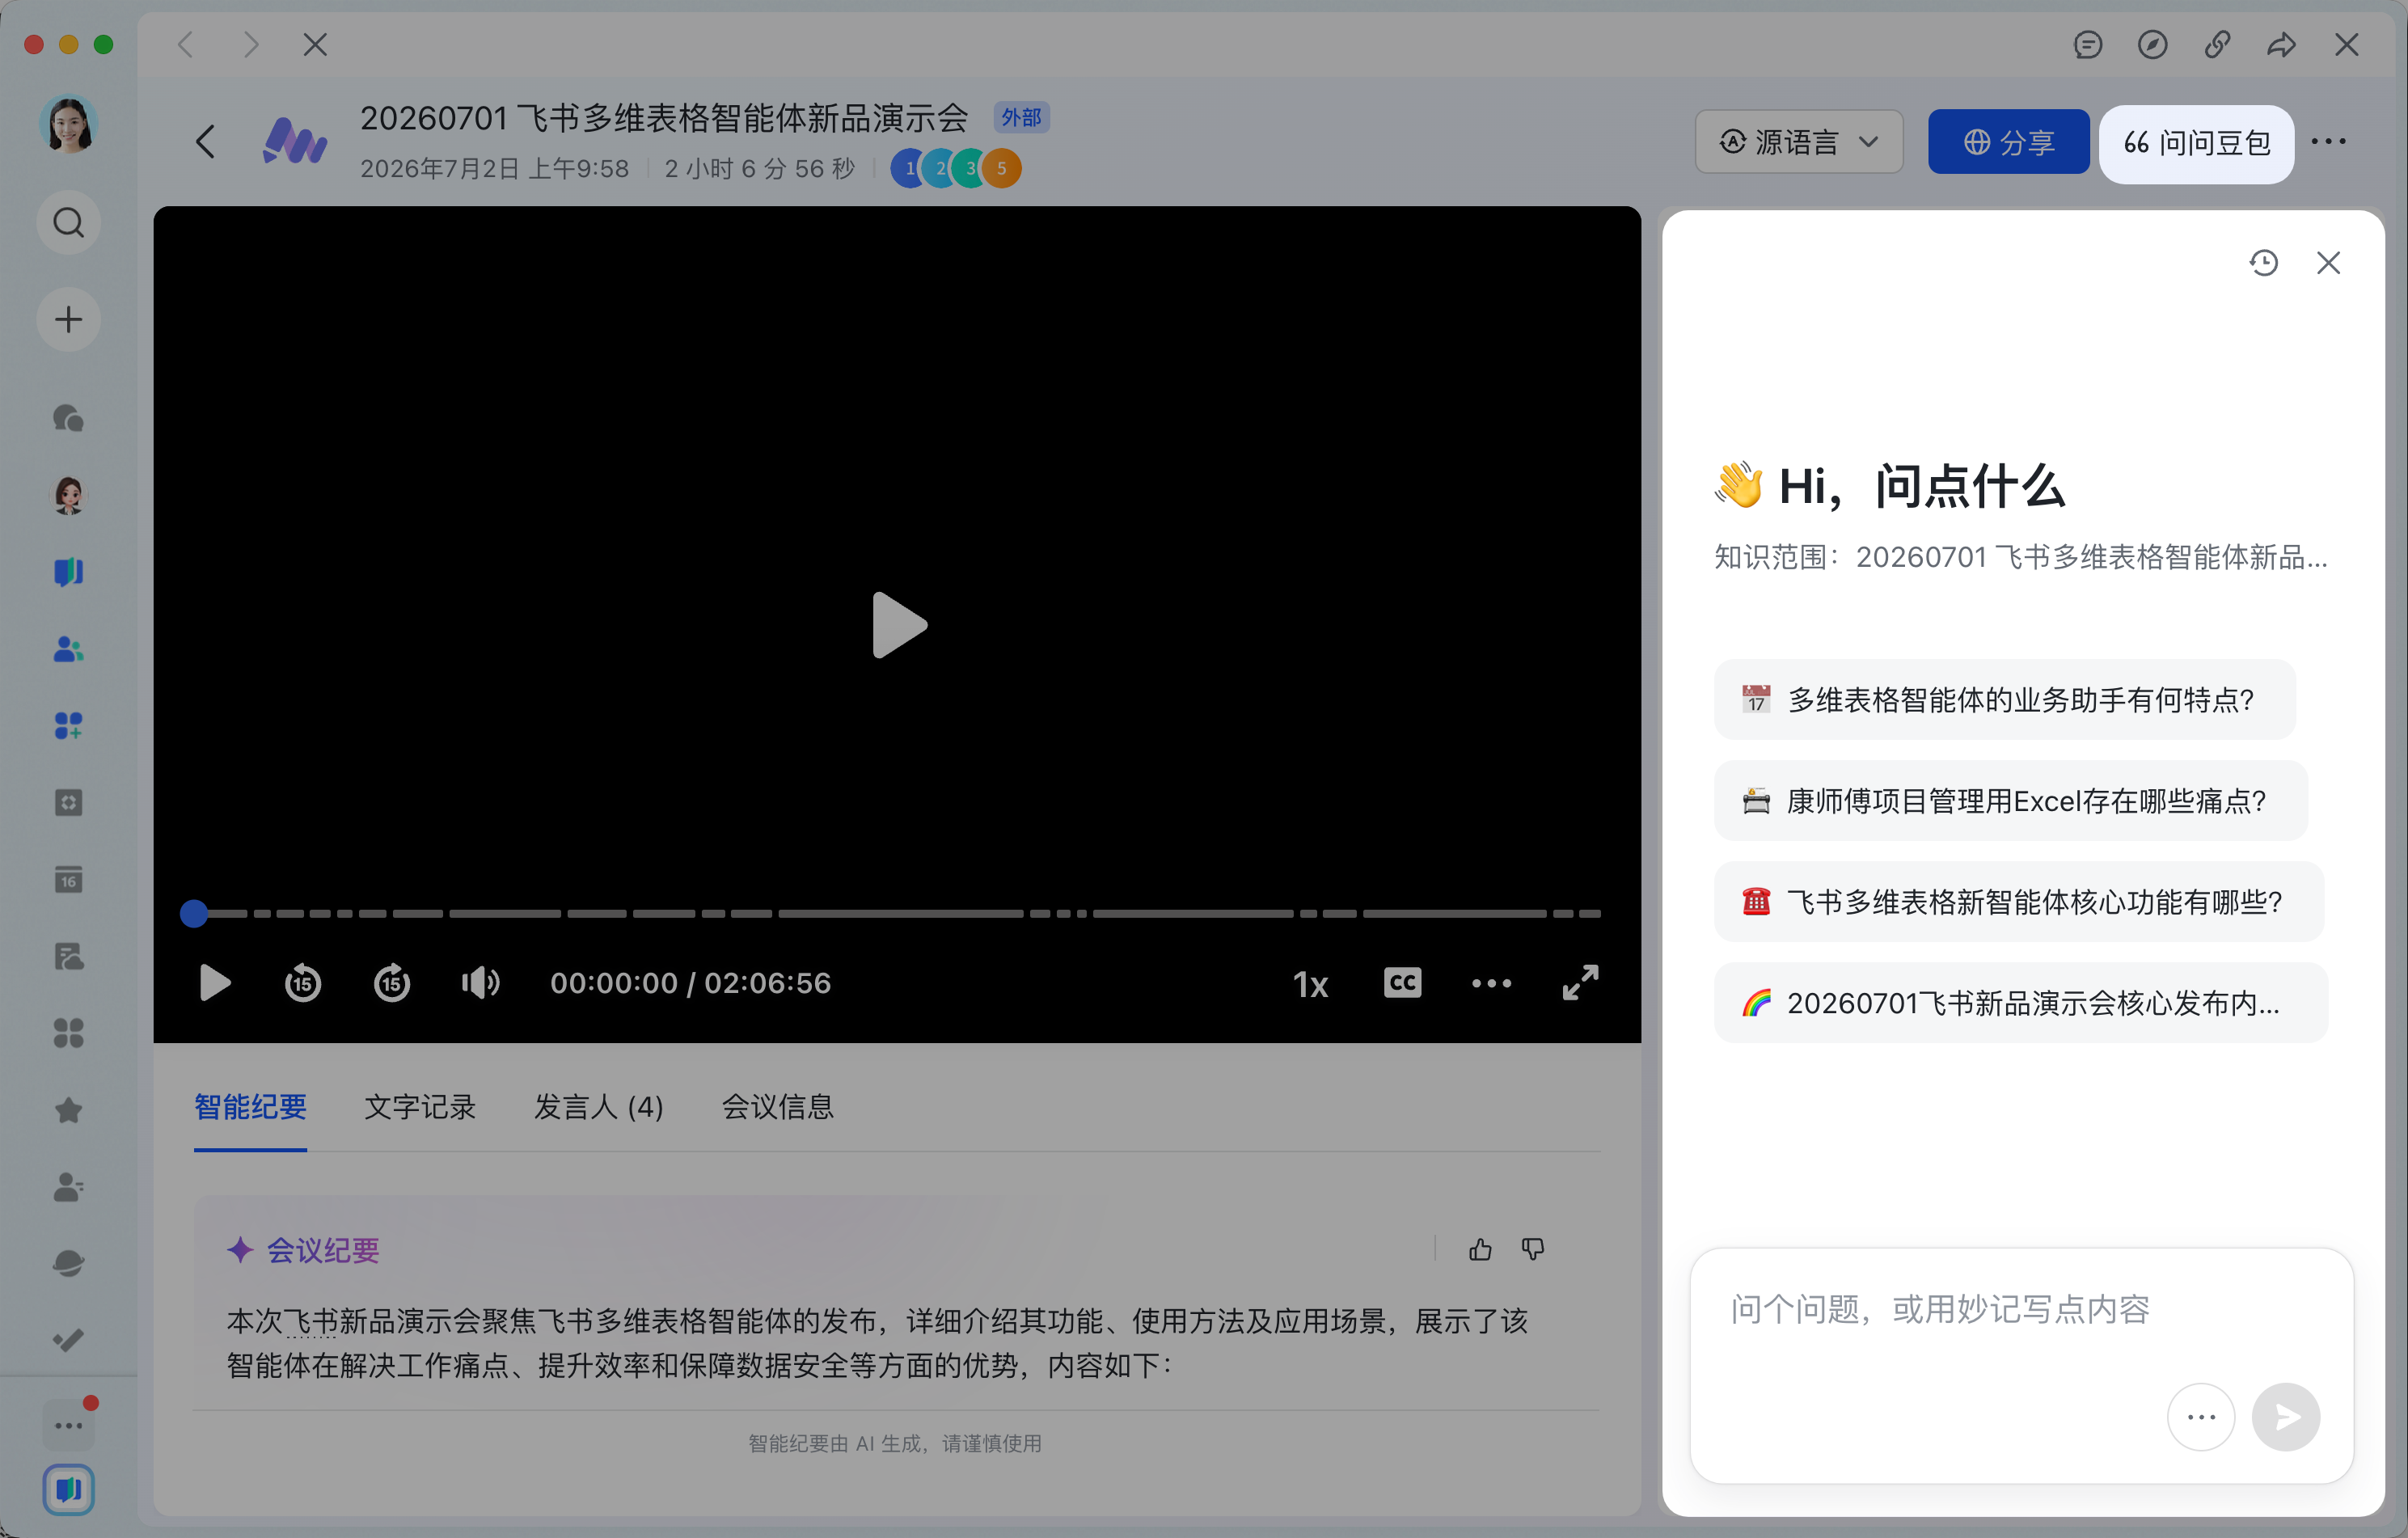Click send arrow in chat input
The width and height of the screenshot is (2408, 1538).
tap(2286, 1417)
